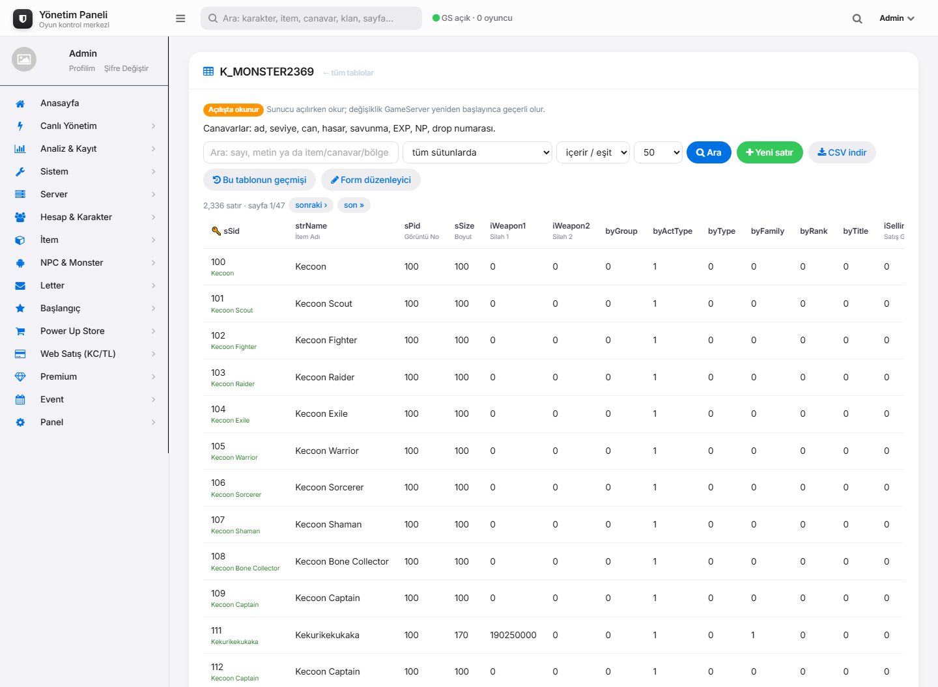Click the Event calendar icon
The image size is (938, 687).
[x=20, y=400]
